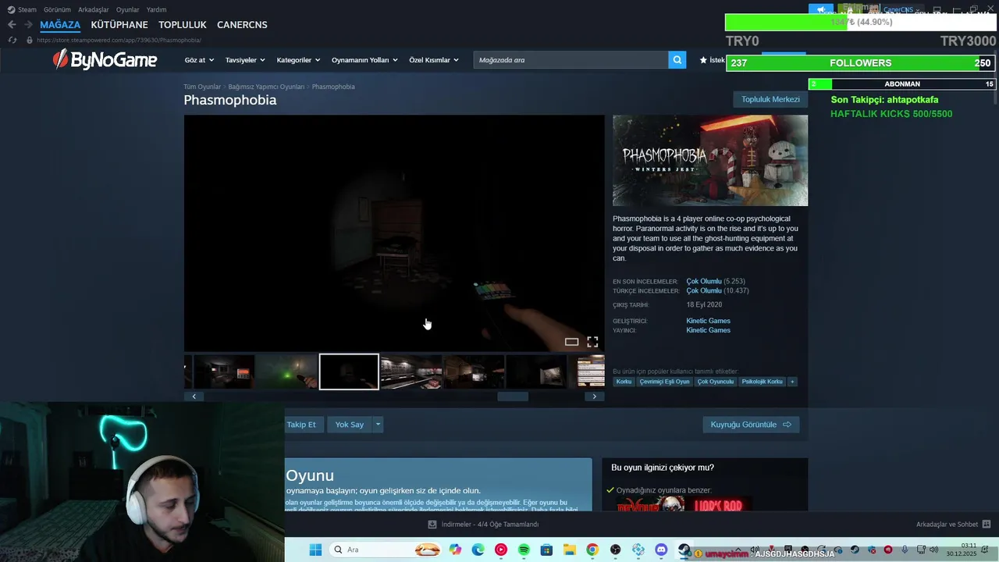Image resolution: width=999 pixels, height=562 pixels.
Task: Click the Steam forward navigation arrow
Action: 28,25
